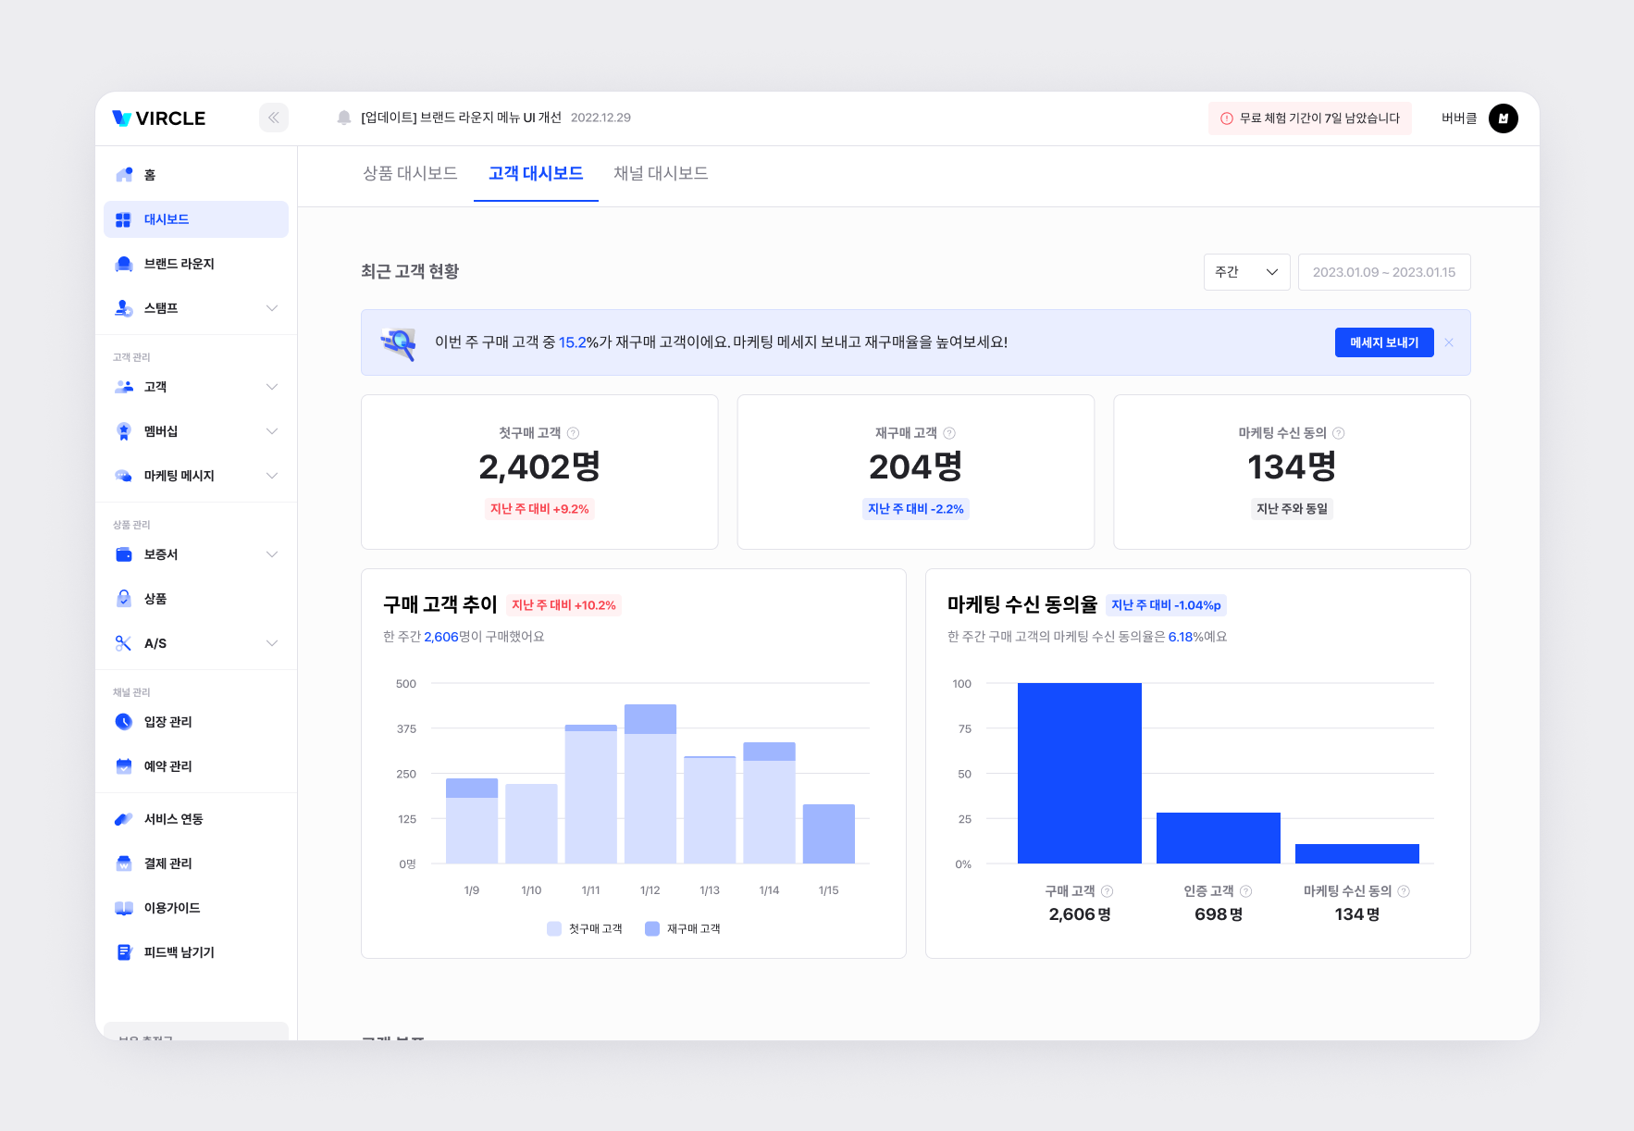
Task: Click the 698 명 verified customer value
Action: pos(1219,914)
